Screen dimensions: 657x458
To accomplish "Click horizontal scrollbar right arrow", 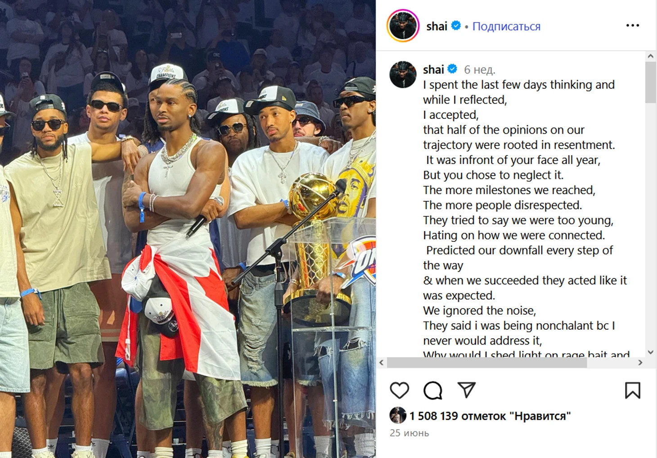I will click(x=640, y=363).
